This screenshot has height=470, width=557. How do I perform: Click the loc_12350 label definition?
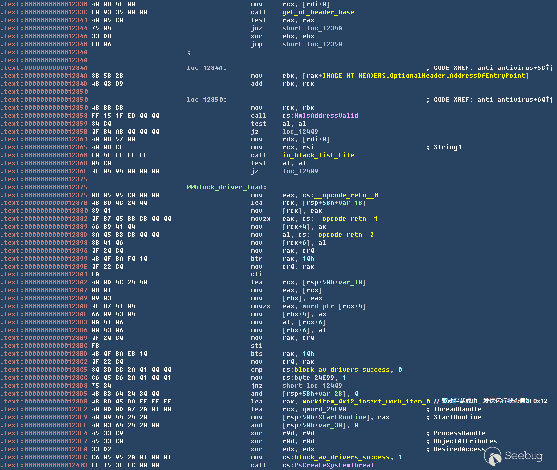(206, 100)
